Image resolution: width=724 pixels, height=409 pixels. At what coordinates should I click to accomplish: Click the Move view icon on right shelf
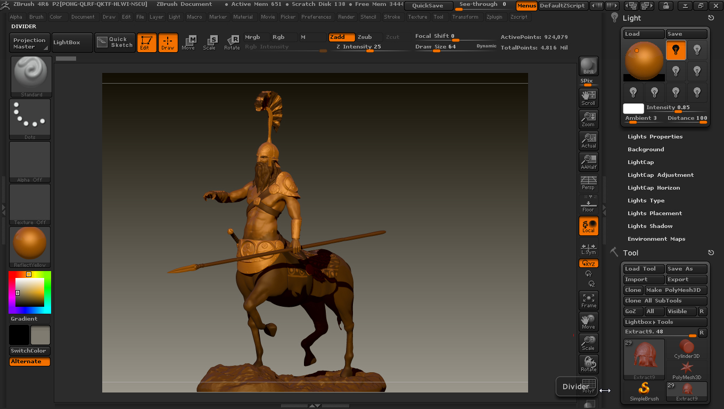coord(588,322)
